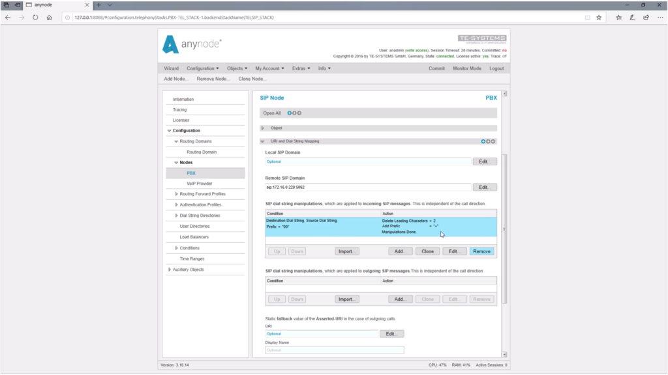Click the set-aside tabs icon at top-left
Viewport: 668px width, 375px height.
(x=6, y=5)
